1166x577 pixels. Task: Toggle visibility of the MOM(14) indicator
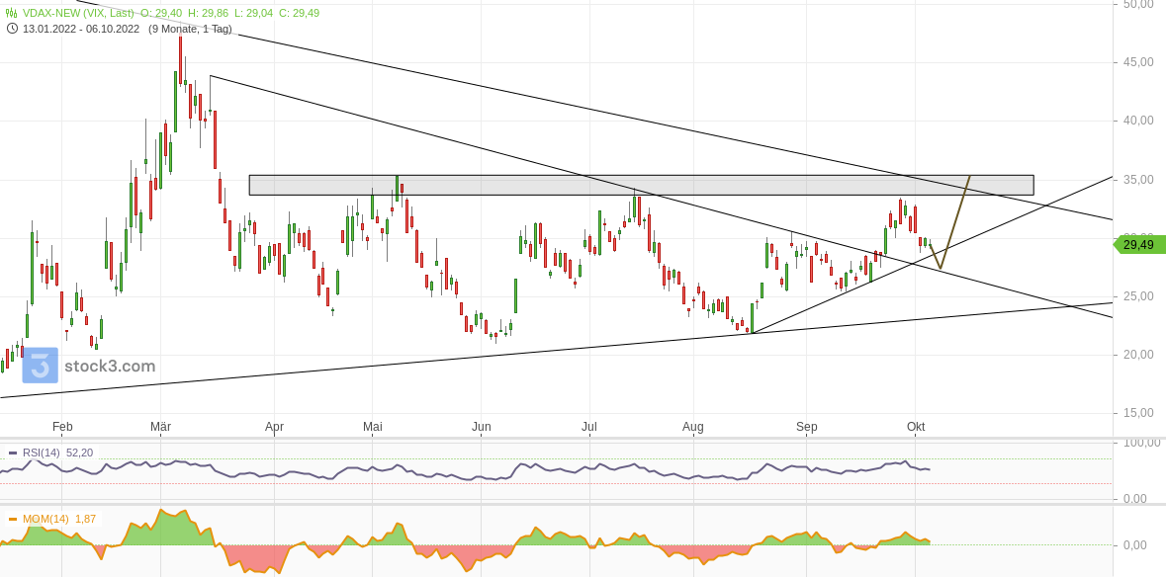coord(13,518)
